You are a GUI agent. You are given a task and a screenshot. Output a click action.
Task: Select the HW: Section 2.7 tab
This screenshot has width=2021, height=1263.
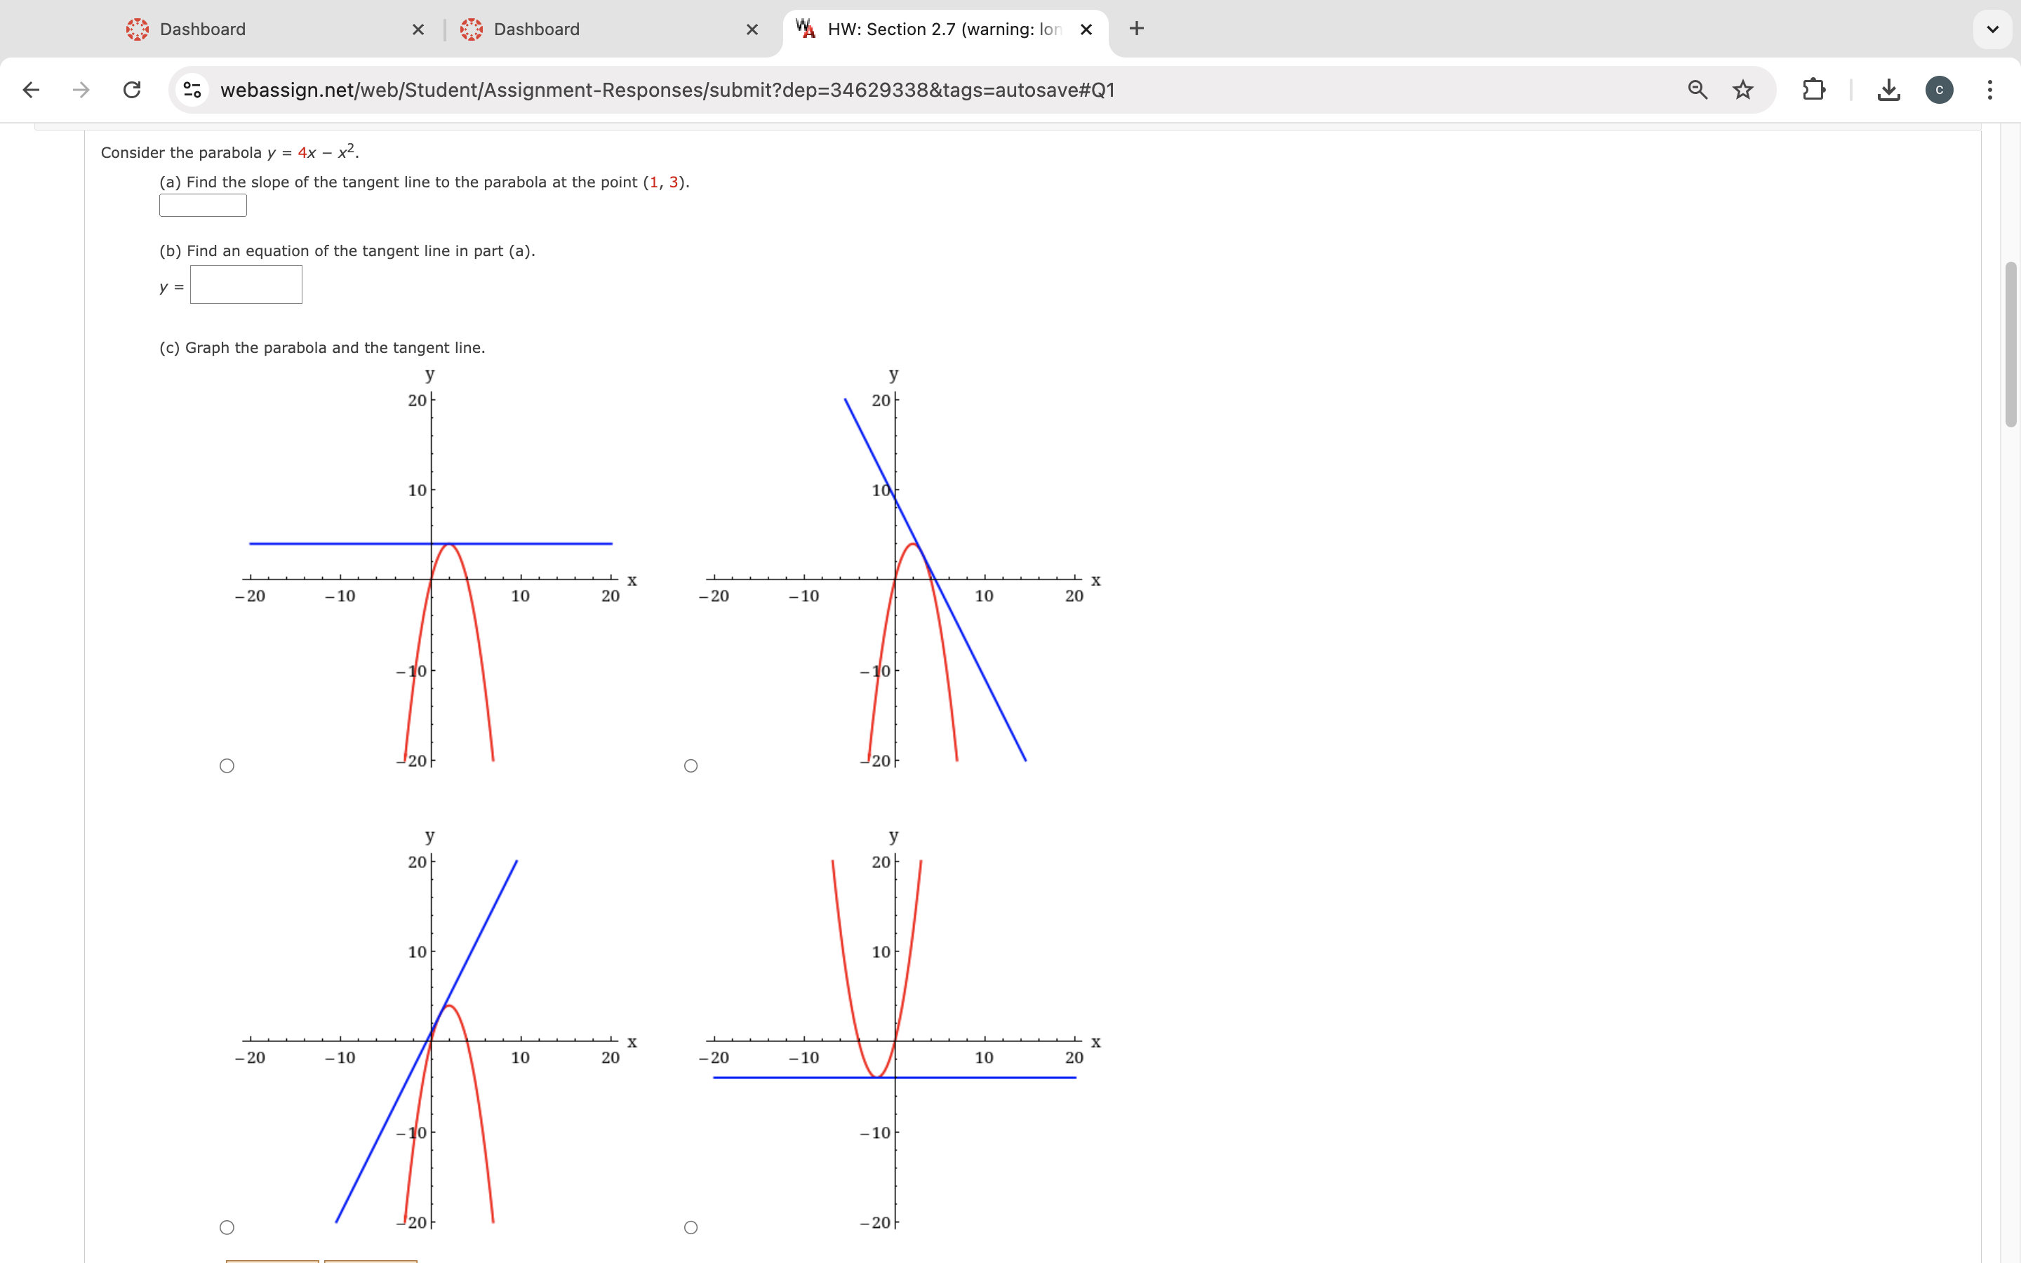point(944,29)
